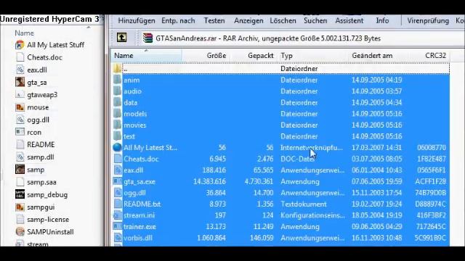465x261 pixels.
Task: Click the Virenprüfung toolbar button
Action: pyautogui.click(x=428, y=21)
